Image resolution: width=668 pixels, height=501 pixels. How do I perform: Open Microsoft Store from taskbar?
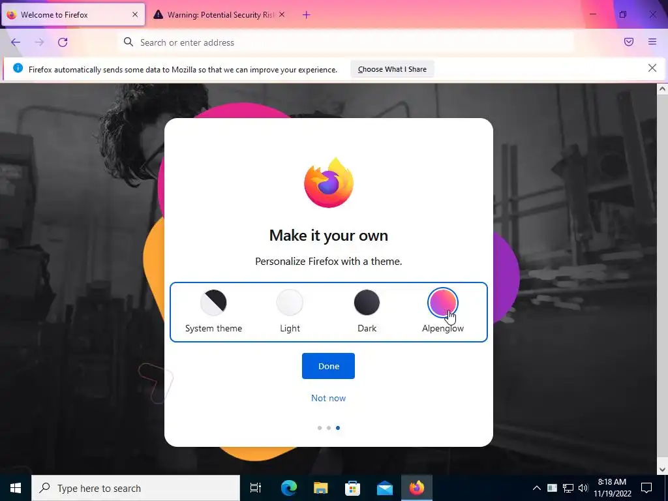click(x=352, y=488)
